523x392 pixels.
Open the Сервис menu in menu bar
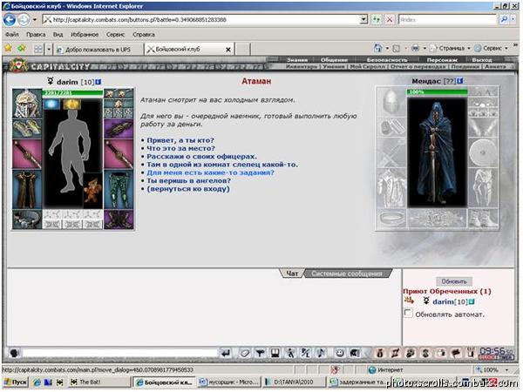pos(115,34)
